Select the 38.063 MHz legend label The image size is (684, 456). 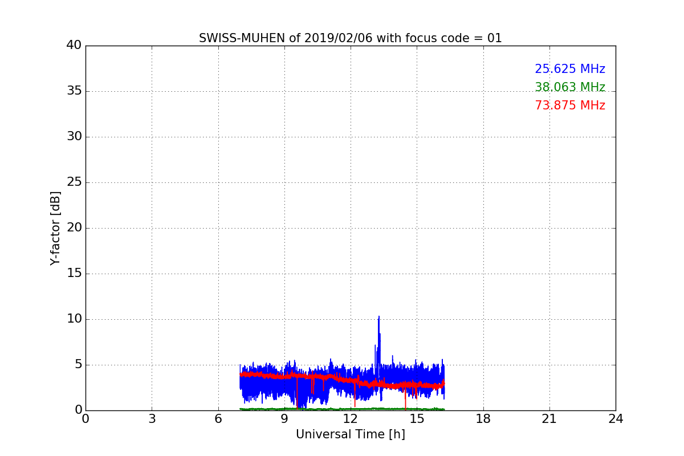click(x=570, y=87)
